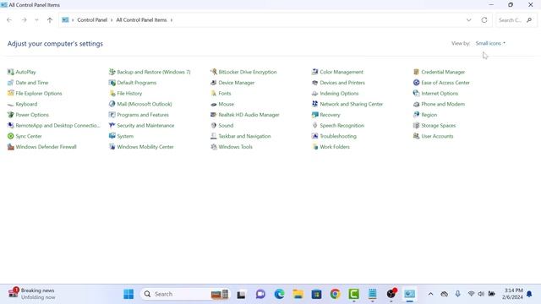Click the Device Manager icon
The width and height of the screenshot is (541, 304).
(214, 83)
